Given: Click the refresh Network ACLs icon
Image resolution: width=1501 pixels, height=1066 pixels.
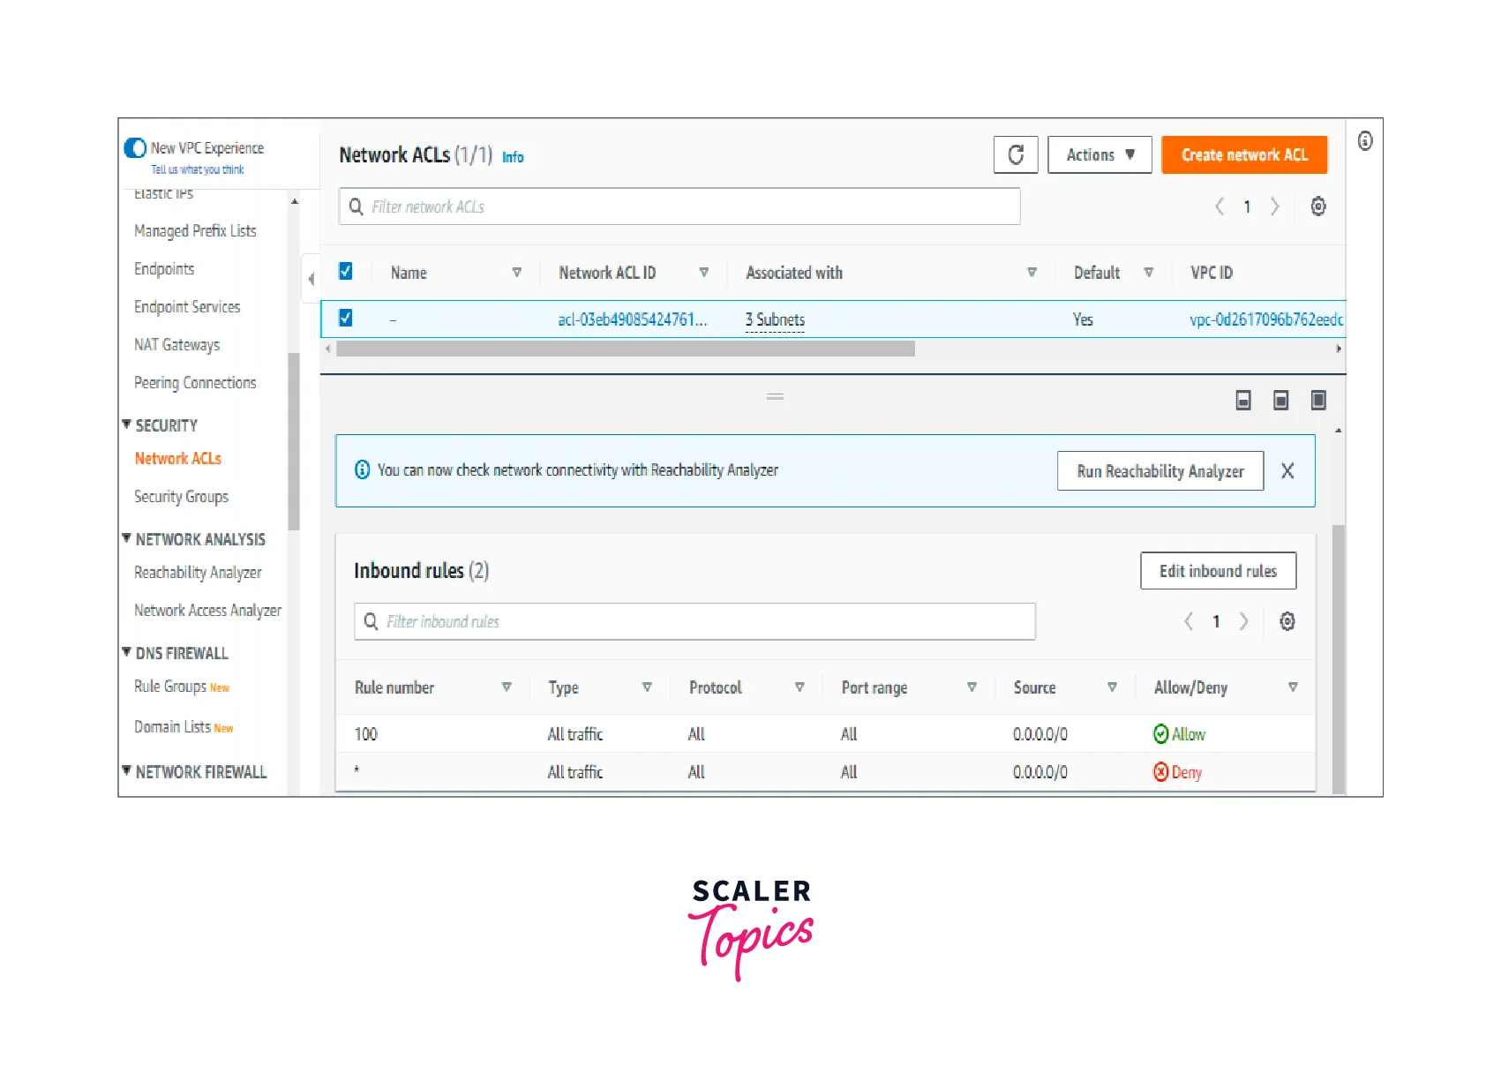Looking at the screenshot, I should (x=1015, y=155).
